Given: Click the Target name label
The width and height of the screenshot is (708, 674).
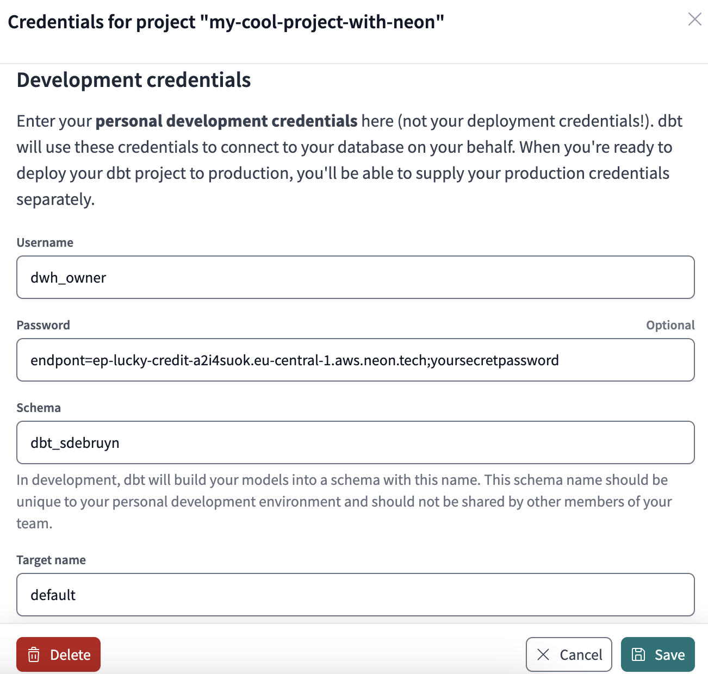Looking at the screenshot, I should tap(51, 559).
